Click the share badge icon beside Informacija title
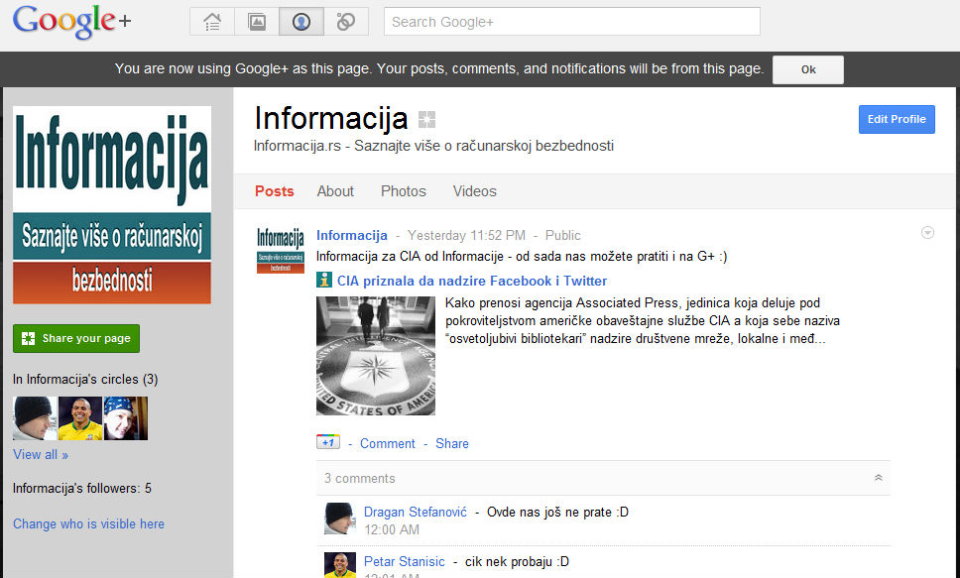The width and height of the screenshot is (960, 578). pyautogui.click(x=426, y=119)
